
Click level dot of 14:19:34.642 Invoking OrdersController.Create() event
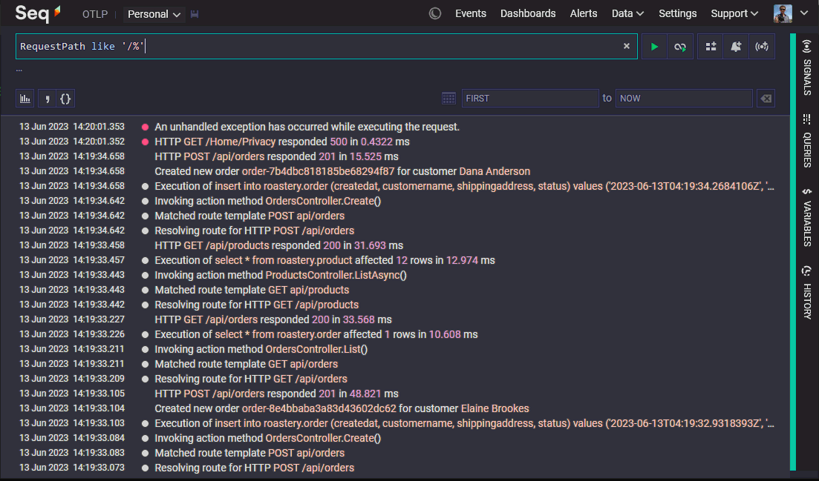point(146,201)
